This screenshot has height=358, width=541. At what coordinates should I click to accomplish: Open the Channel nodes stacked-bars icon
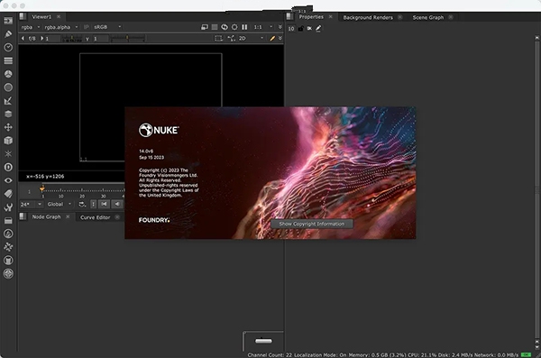pos(8,60)
